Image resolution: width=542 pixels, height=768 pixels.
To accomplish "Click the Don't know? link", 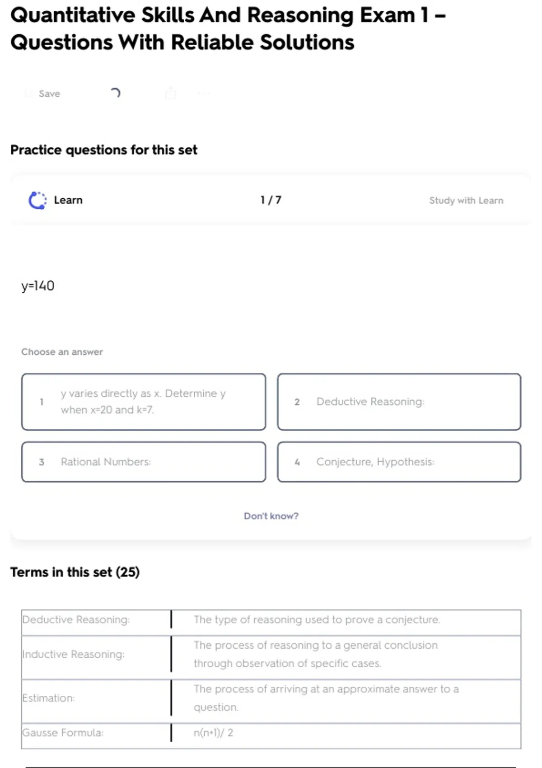I will click(271, 516).
